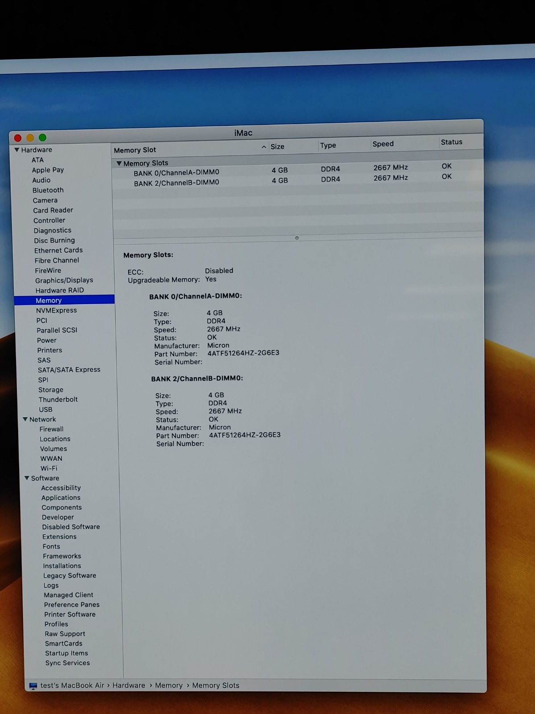Screen dimensions: 535x714
Task: Select Applications under Software
Action: coord(61,498)
